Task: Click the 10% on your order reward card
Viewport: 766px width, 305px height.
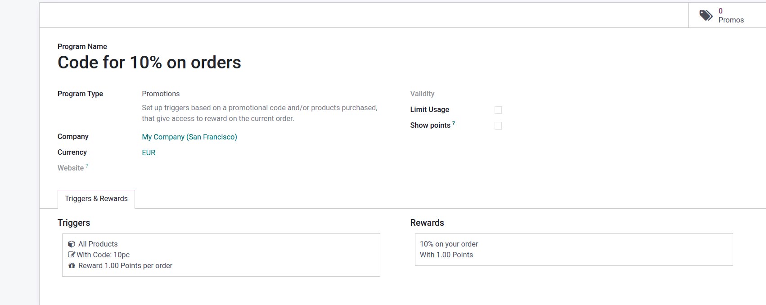Action: tap(573, 249)
